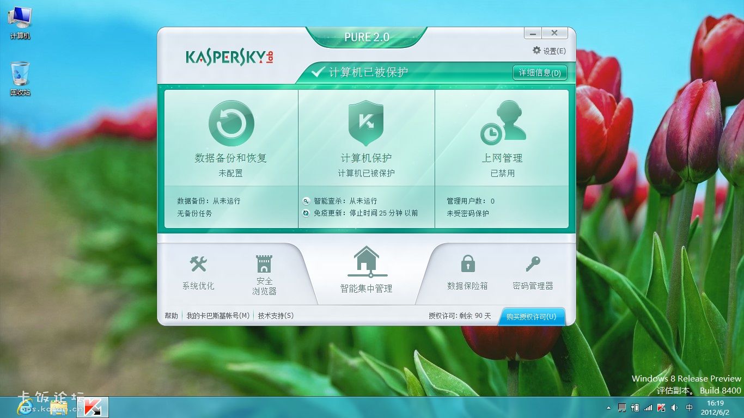This screenshot has width=744, height=418.
Task: Open the 数据保险箱 padlock icon
Action: 467,263
